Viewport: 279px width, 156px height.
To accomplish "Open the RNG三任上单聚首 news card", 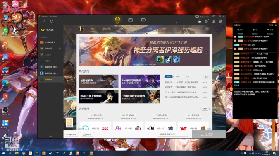I will [x=99, y=97].
